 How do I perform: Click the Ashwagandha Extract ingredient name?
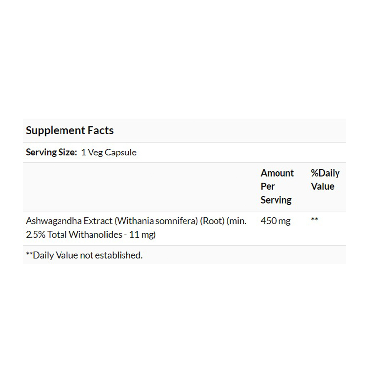[69, 221]
